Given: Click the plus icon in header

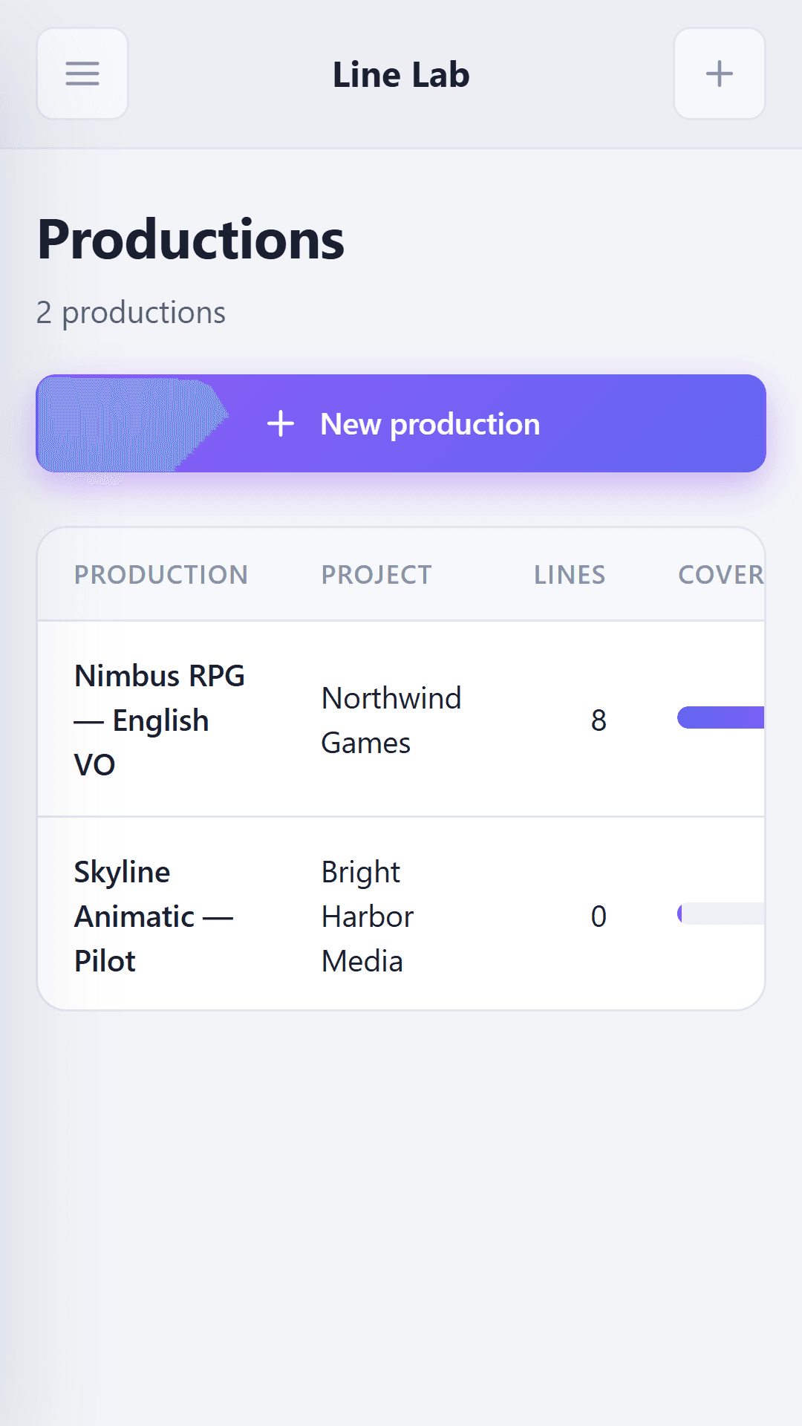Looking at the screenshot, I should (719, 74).
